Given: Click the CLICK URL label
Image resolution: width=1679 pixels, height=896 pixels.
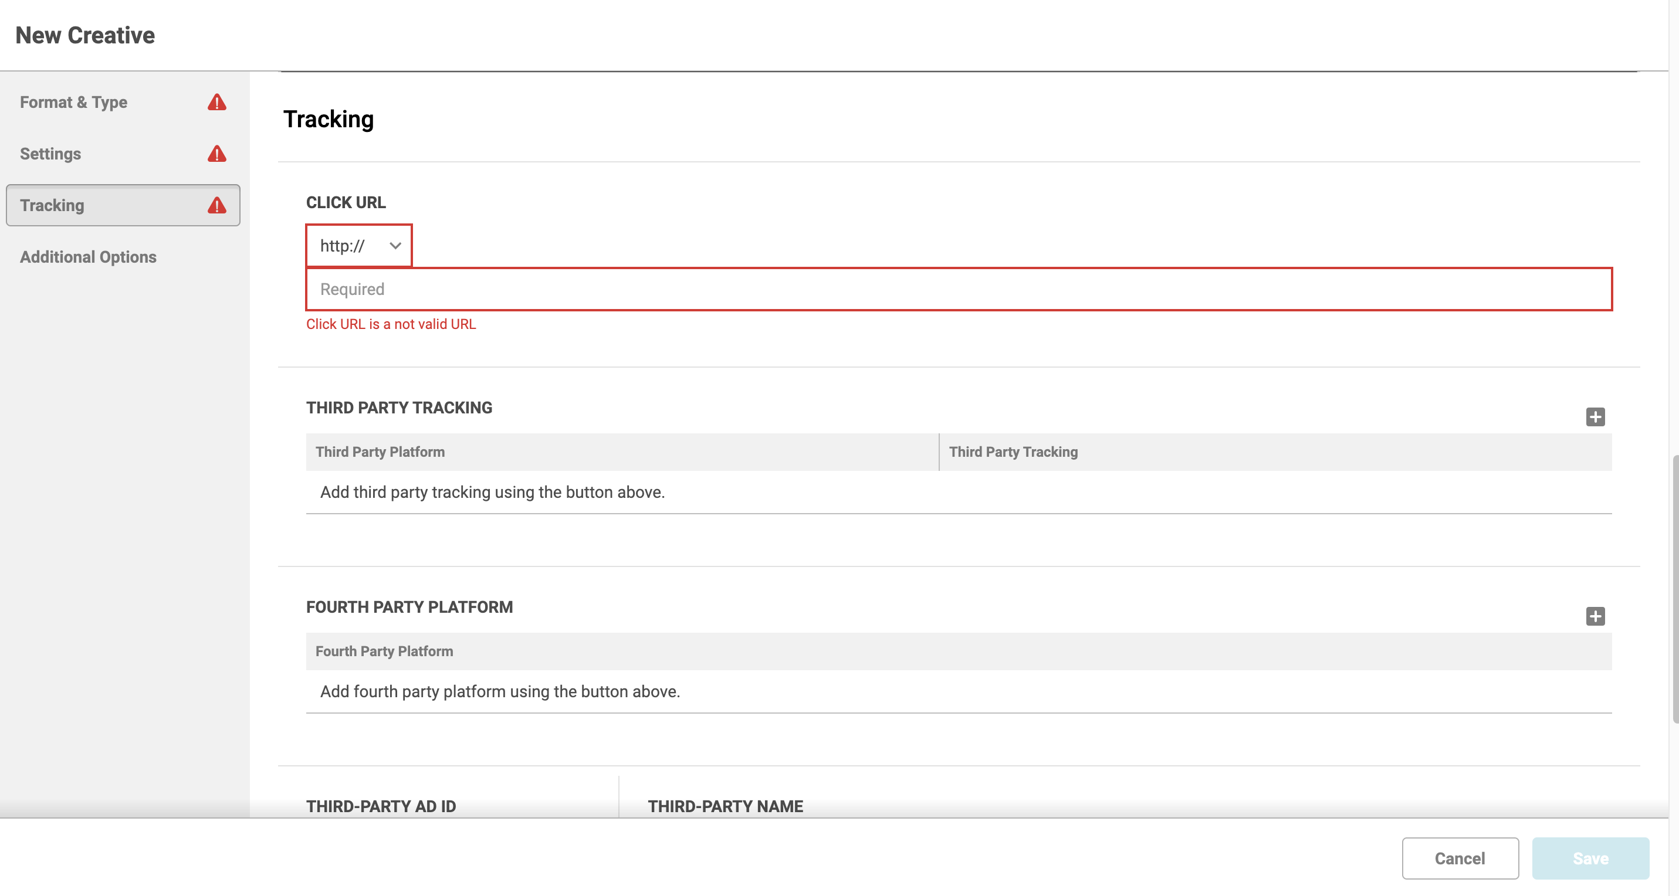Looking at the screenshot, I should [346, 203].
